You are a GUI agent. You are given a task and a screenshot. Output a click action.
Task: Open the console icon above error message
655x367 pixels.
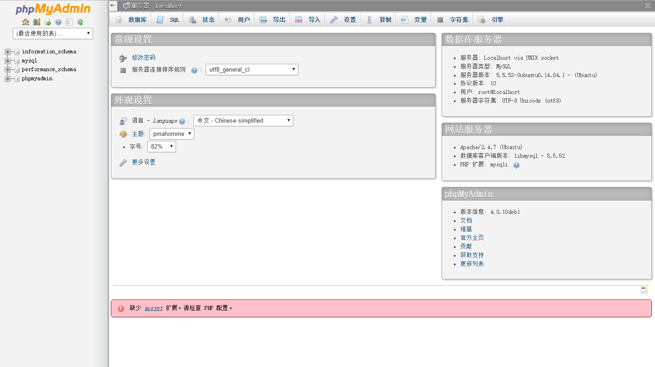644,290
